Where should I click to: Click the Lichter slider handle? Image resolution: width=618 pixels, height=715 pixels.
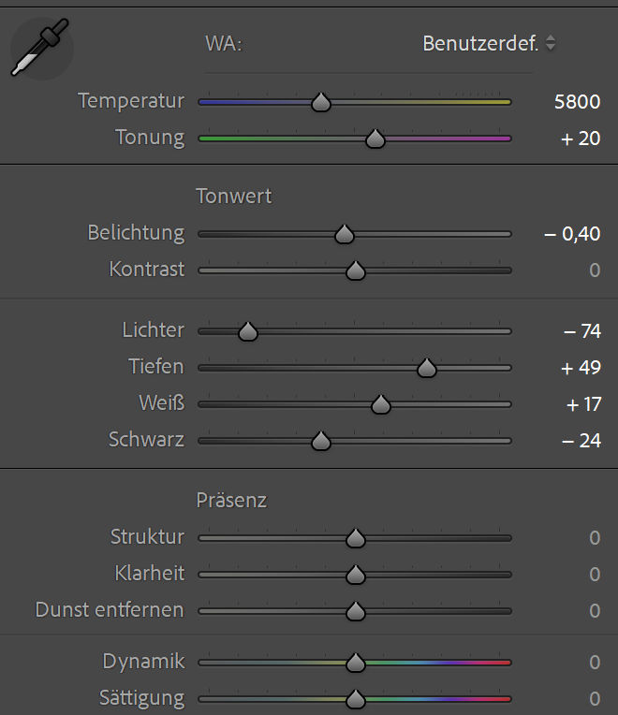coord(247,331)
